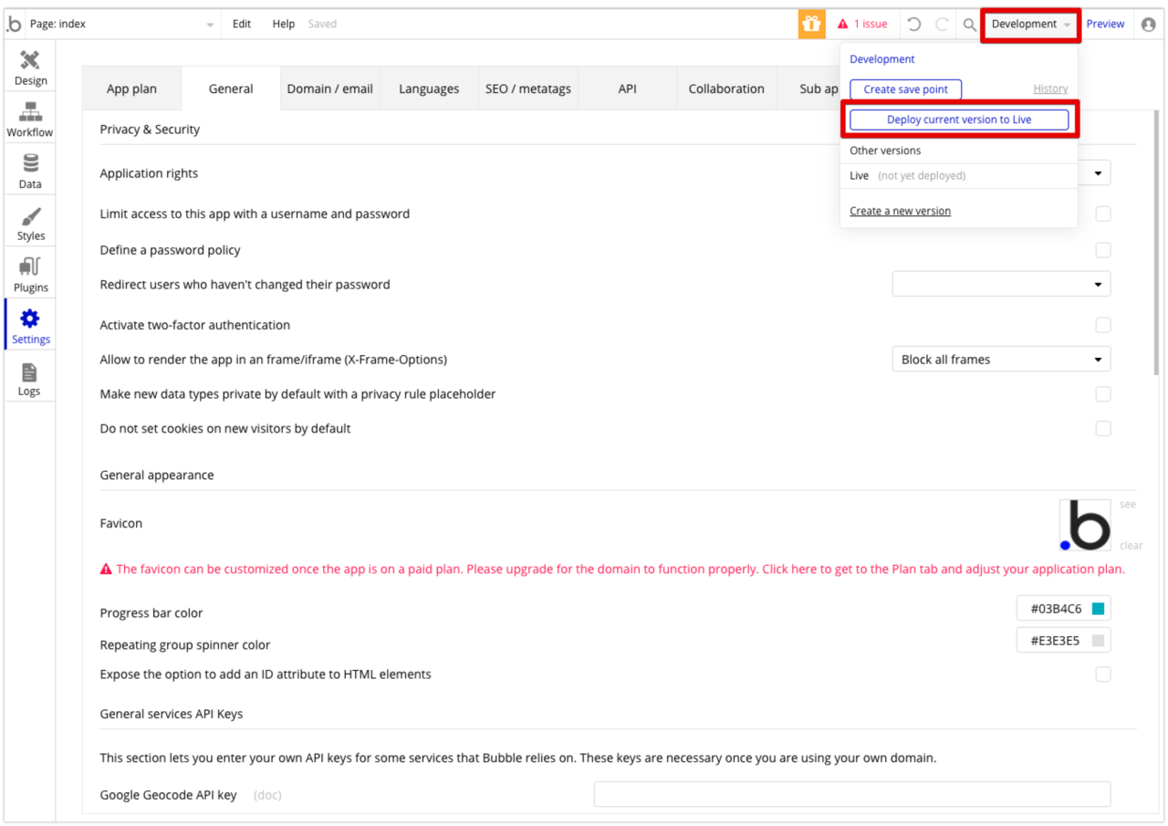1168x826 pixels.
Task: Click Create save point button
Action: pyautogui.click(x=905, y=89)
